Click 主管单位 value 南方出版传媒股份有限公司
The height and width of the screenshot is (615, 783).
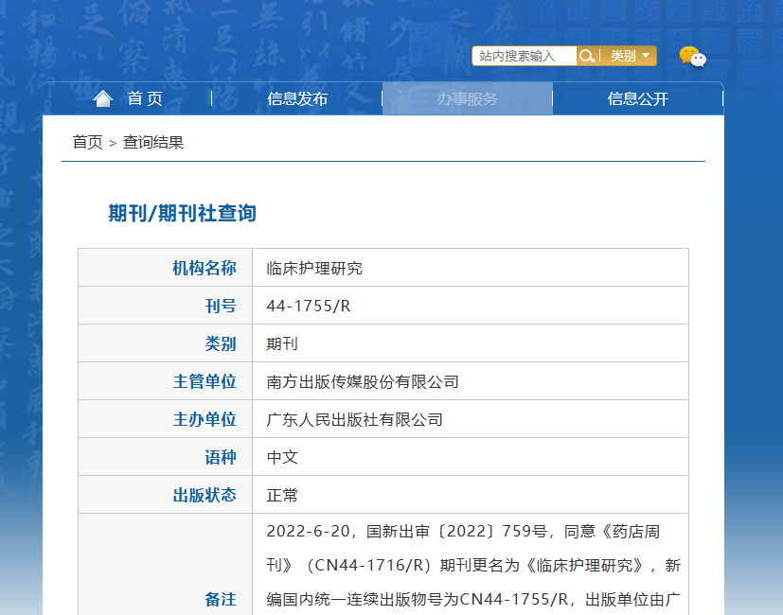(363, 382)
